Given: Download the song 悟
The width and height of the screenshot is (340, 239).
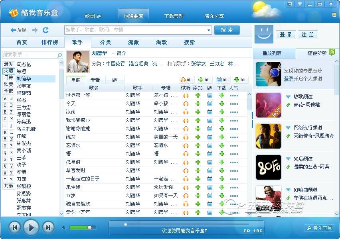Looking at the screenshot, I should pos(221,154).
